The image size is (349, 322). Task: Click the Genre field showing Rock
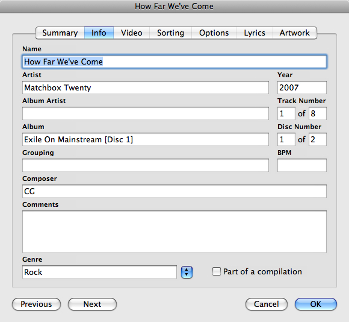(x=99, y=272)
